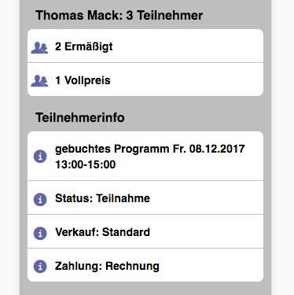This screenshot has height=295, width=294.
Task: Click the info icon next to Status: Teilnahme
Action: tap(40, 199)
